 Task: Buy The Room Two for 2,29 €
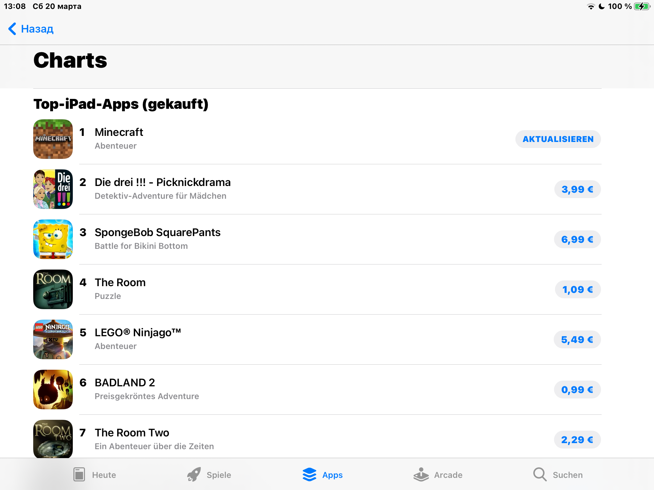coord(577,440)
